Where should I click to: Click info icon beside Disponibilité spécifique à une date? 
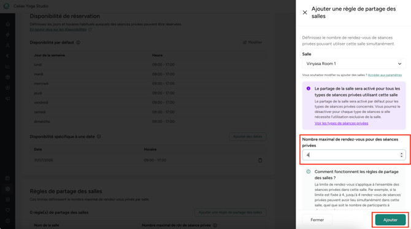click(99, 137)
